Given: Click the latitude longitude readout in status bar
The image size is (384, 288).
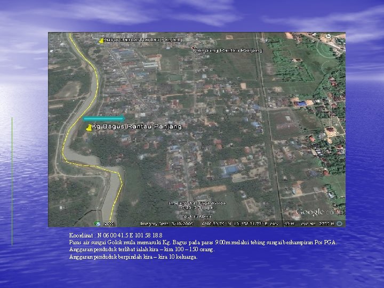Looking at the screenshot, I should point(235,224).
